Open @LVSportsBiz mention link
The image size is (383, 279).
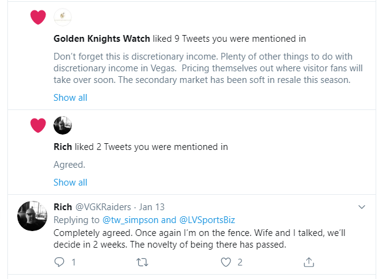[207, 219]
